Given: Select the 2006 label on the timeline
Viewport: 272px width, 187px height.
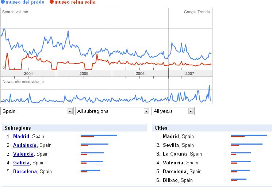Looking at the screenshot, I should (x=140, y=73).
